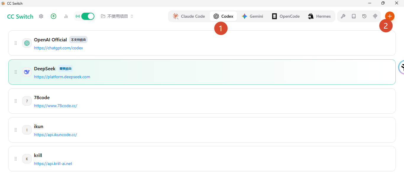404x175 pixels.
Task: Click the drag handle on the 78code row
Action: click(16, 101)
